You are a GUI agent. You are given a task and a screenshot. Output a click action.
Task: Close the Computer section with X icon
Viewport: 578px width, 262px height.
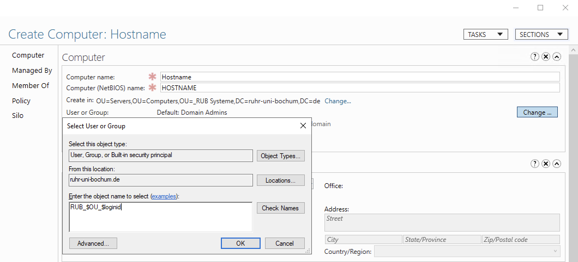546,57
